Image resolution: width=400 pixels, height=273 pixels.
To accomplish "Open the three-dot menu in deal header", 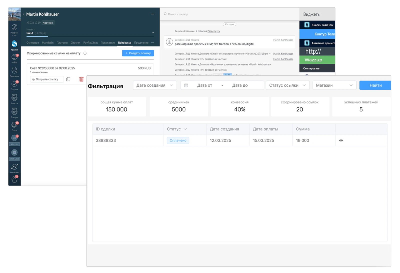I will coord(153,14).
